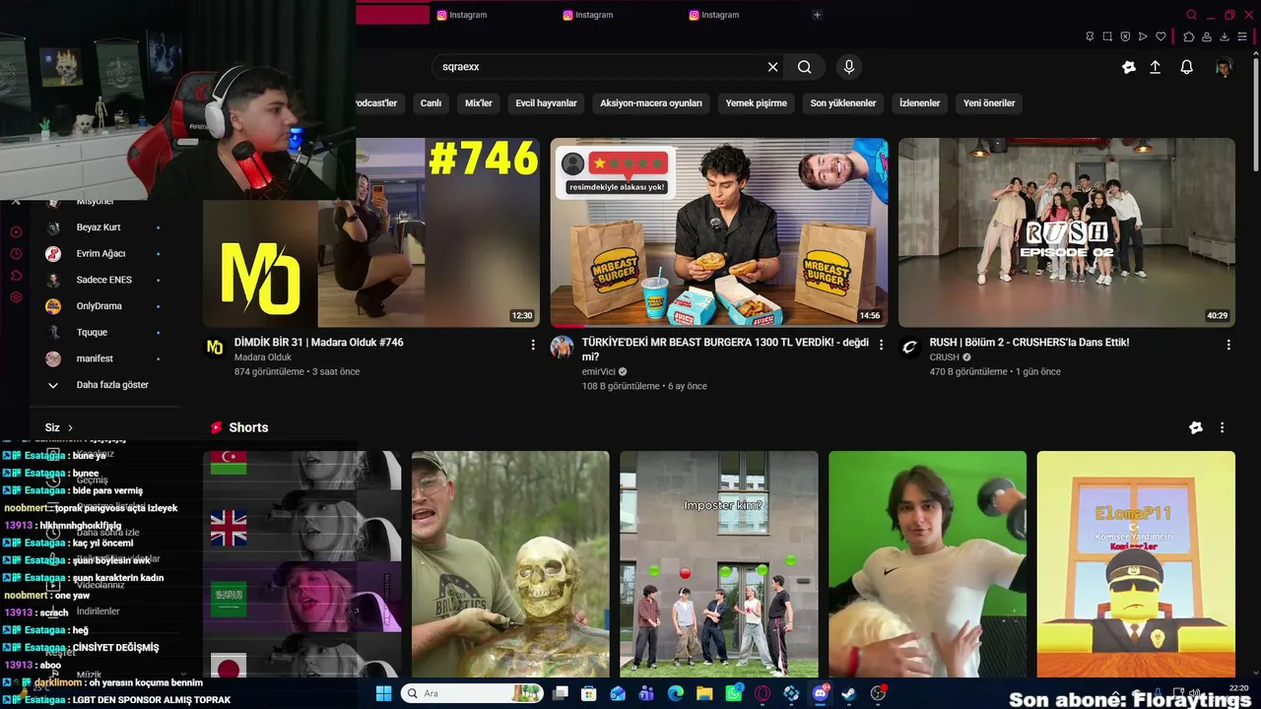Open the browser sidebar player icon

(x=16, y=232)
